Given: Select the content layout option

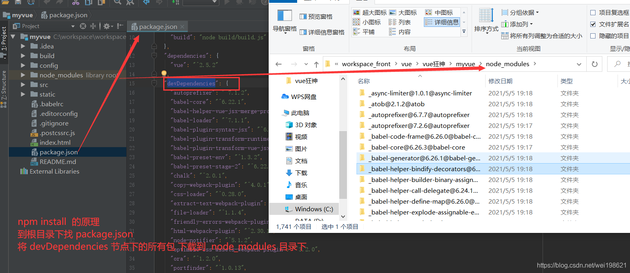Looking at the screenshot, I should point(400,32).
